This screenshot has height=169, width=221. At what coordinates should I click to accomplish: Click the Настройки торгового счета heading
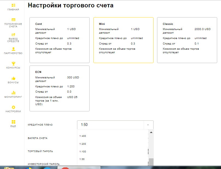coord(70,5)
